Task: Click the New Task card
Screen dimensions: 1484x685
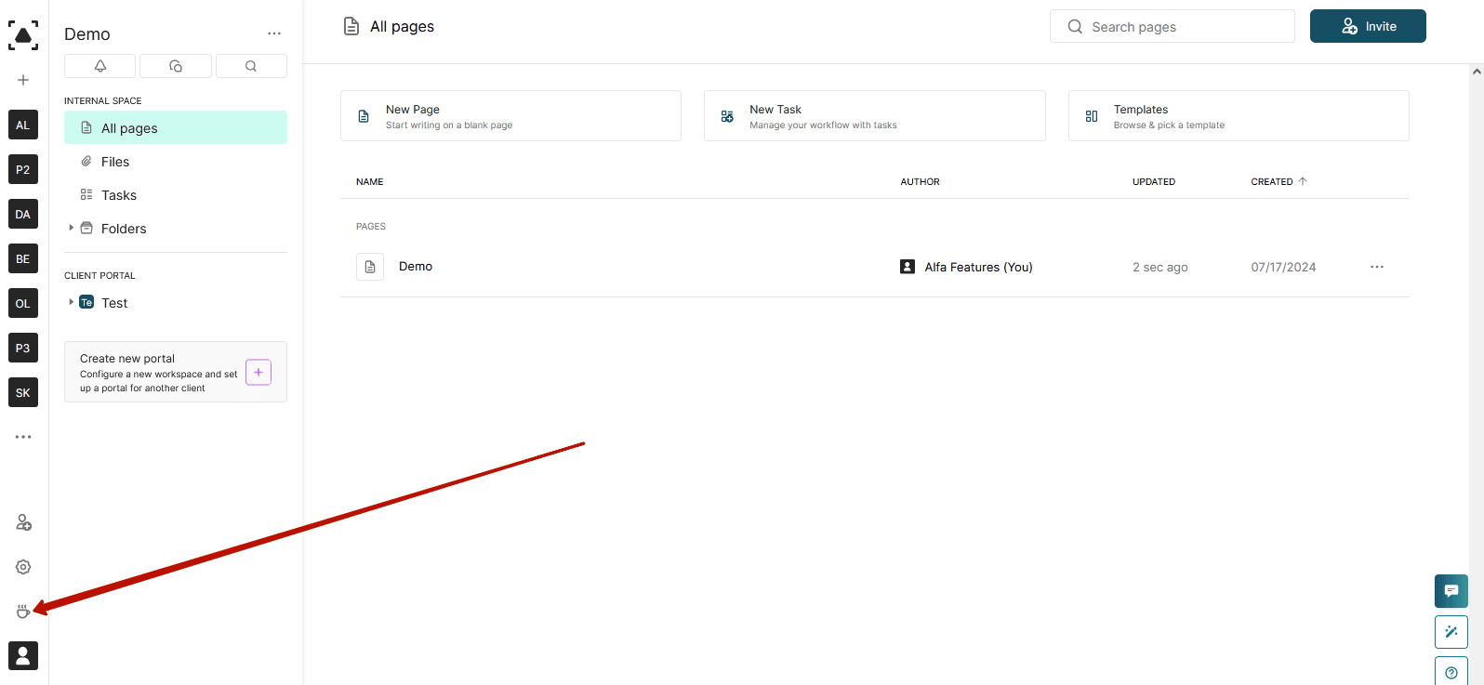Action: tap(874, 116)
